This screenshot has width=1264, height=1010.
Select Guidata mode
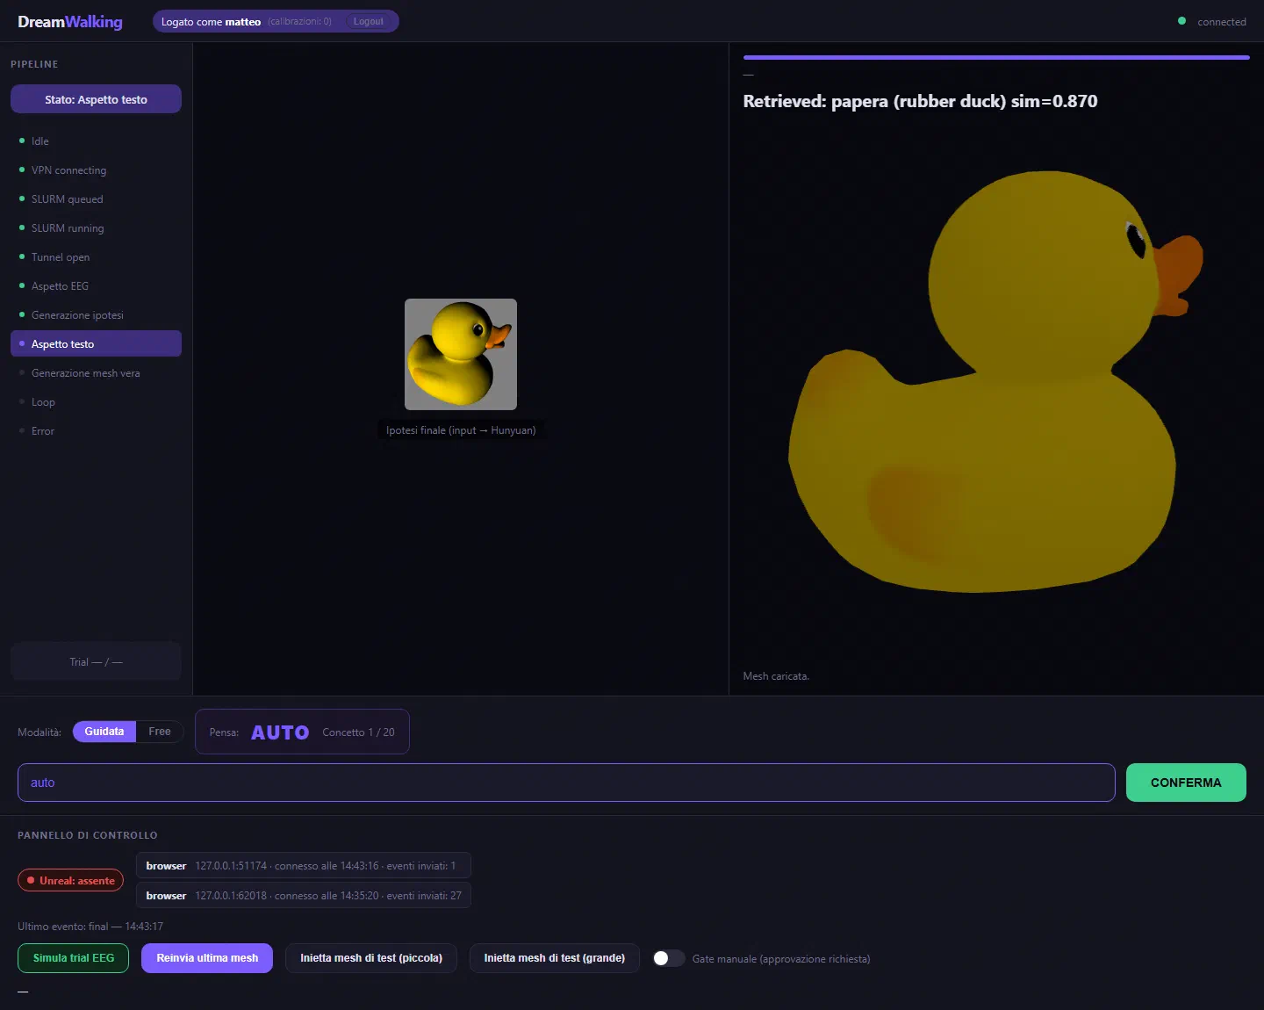pos(104,731)
